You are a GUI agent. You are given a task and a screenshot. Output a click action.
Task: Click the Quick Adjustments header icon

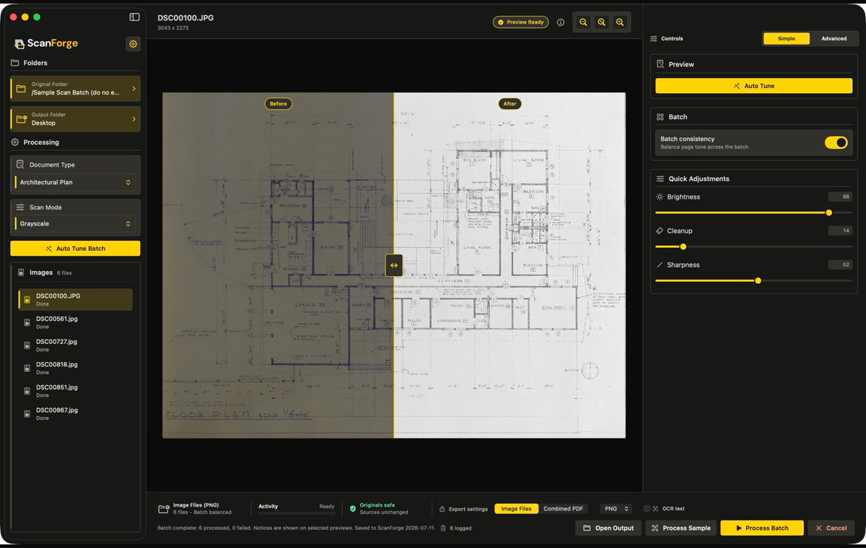pos(660,179)
